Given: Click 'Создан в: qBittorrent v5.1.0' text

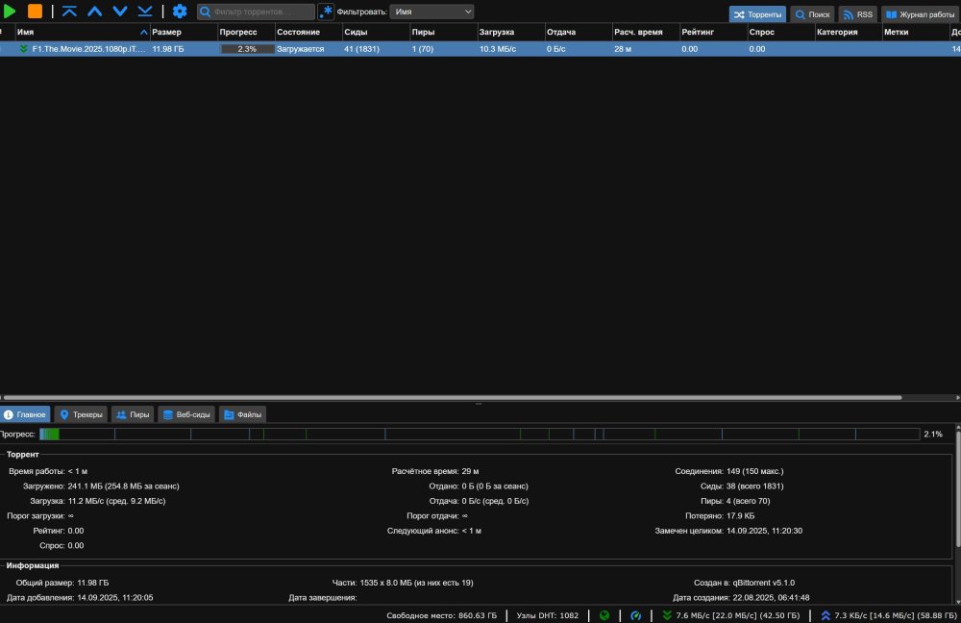Looking at the screenshot, I should [x=744, y=583].
